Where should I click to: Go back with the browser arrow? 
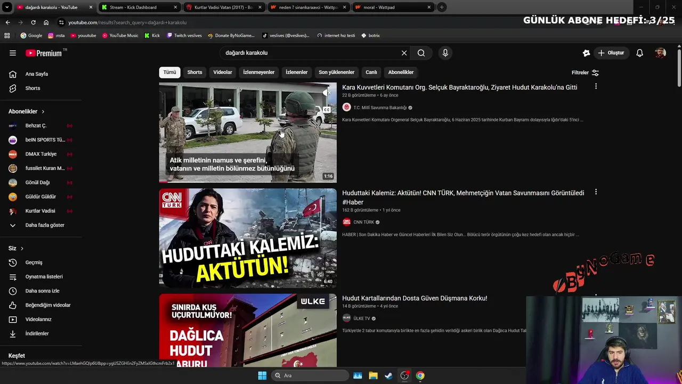(x=7, y=22)
